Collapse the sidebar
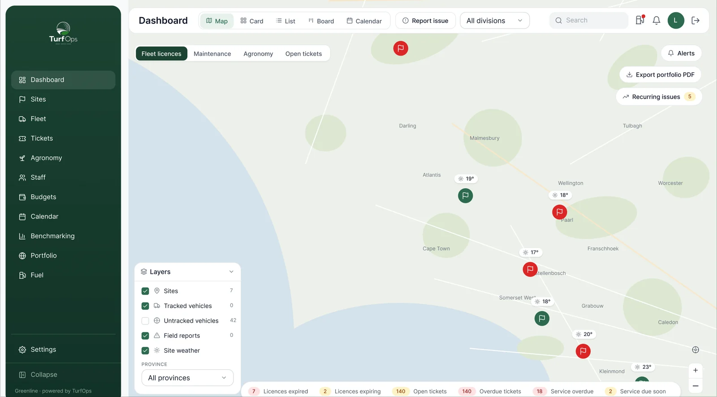 [x=63, y=375]
